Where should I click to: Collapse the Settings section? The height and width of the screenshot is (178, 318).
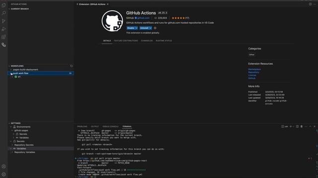click(9, 123)
